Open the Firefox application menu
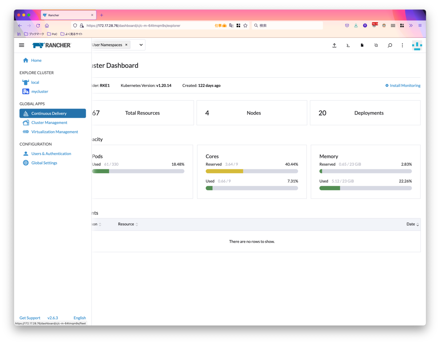This screenshot has width=440, height=344. pos(420,25)
